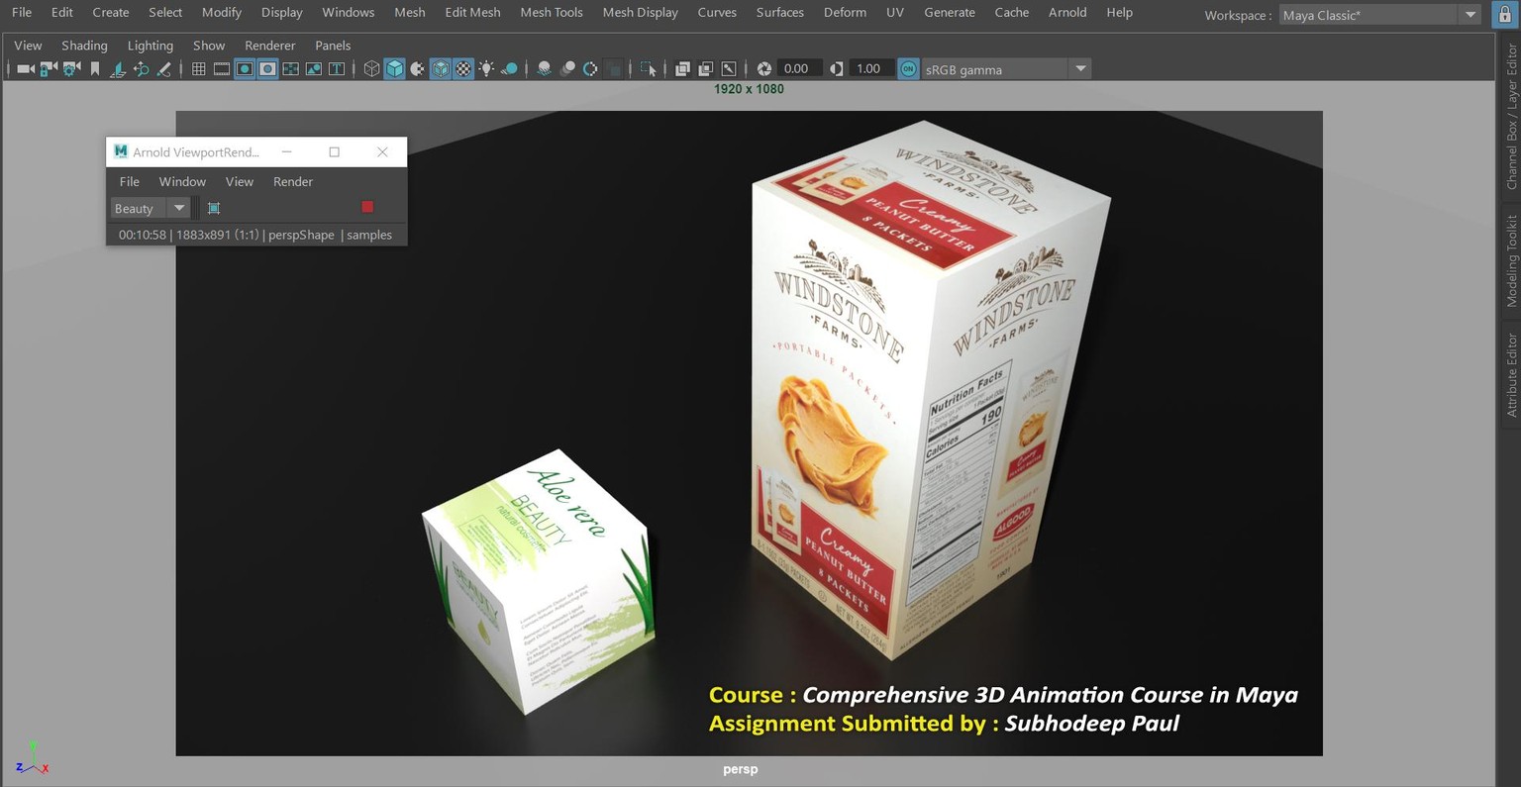Image resolution: width=1521 pixels, height=787 pixels.
Task: Open the sRGB gamma view transform dropdown
Action: click(1006, 69)
